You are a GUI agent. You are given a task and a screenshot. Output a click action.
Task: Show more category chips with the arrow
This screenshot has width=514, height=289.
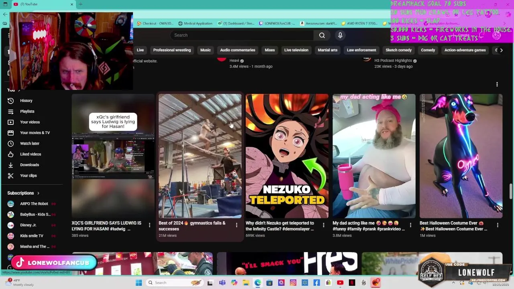(501, 50)
